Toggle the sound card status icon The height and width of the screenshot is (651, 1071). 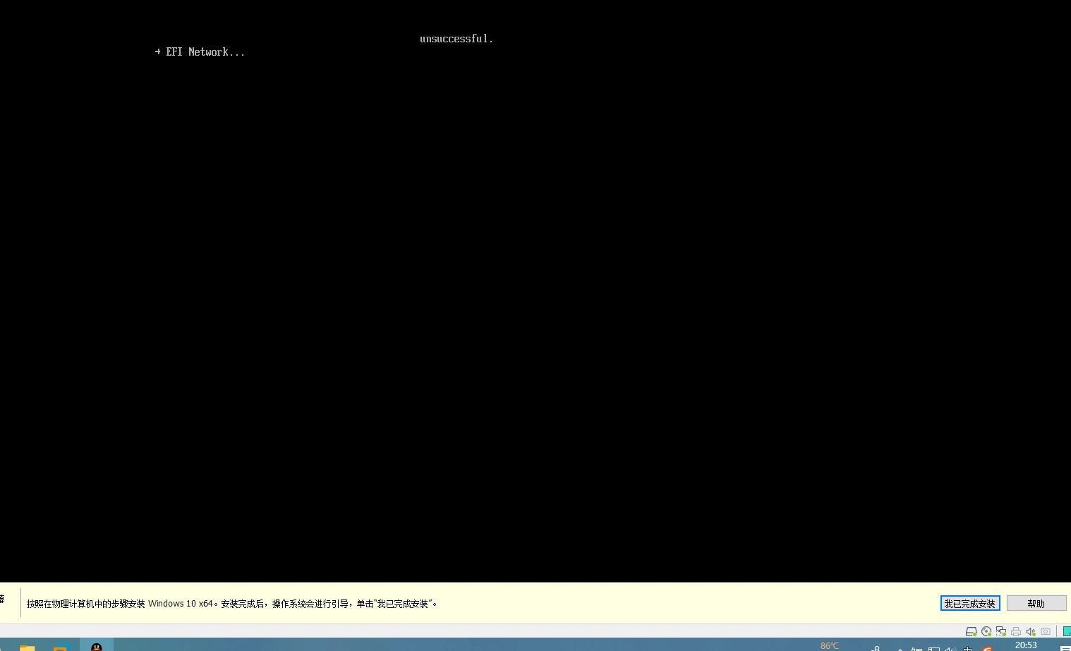pos(1031,631)
